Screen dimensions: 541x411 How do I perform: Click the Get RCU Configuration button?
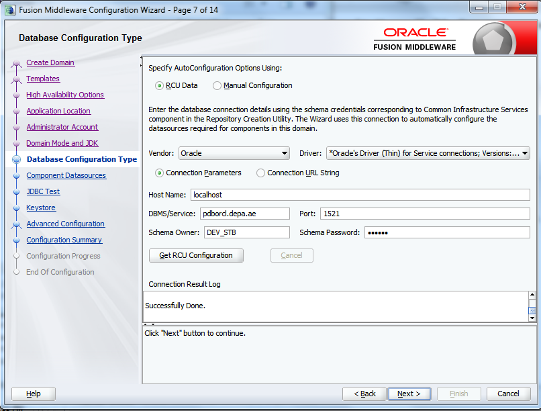[x=196, y=255]
